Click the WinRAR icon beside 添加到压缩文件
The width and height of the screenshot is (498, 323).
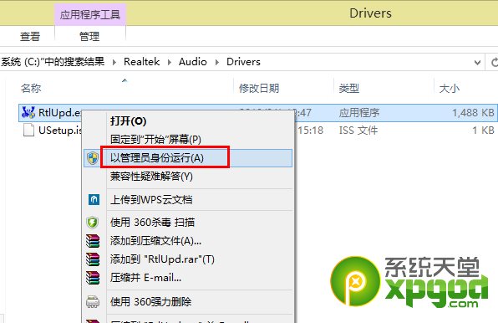coord(93,241)
